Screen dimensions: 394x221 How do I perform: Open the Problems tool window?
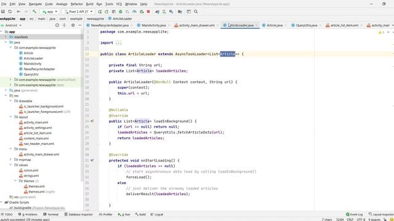pyautogui.click(x=28, y=214)
